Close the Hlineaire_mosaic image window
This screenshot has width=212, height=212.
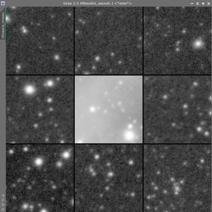(x=209, y=3)
